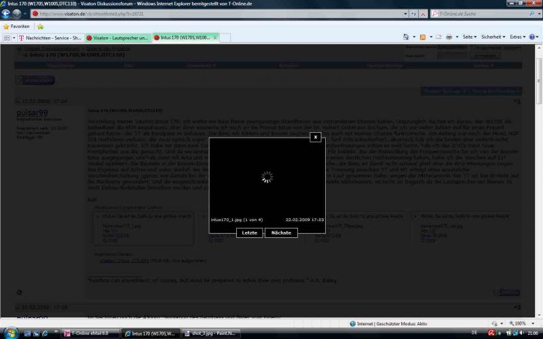The width and height of the screenshot is (543, 339).
Task: Open the RSS feeds dropdown arrow
Action: (431, 37)
